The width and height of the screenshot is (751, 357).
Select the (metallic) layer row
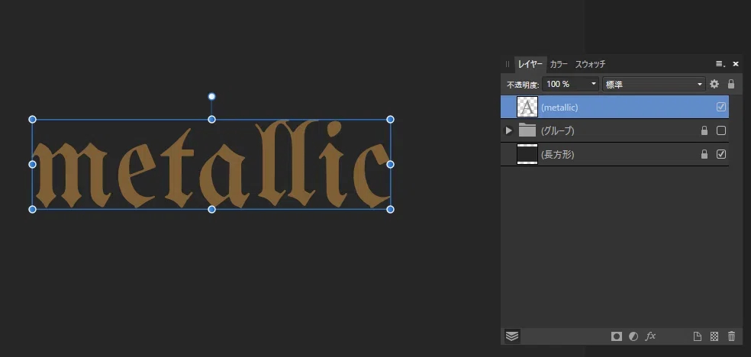point(614,107)
